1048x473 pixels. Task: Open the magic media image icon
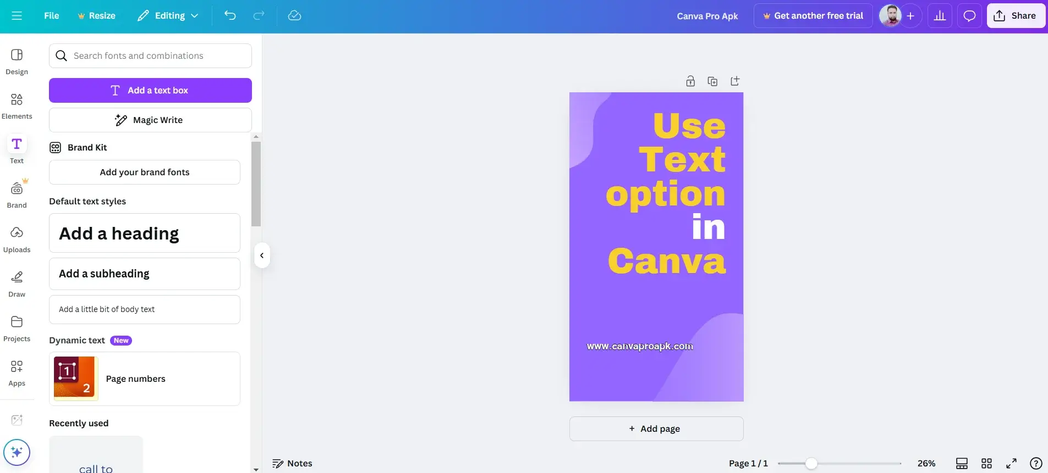17,420
